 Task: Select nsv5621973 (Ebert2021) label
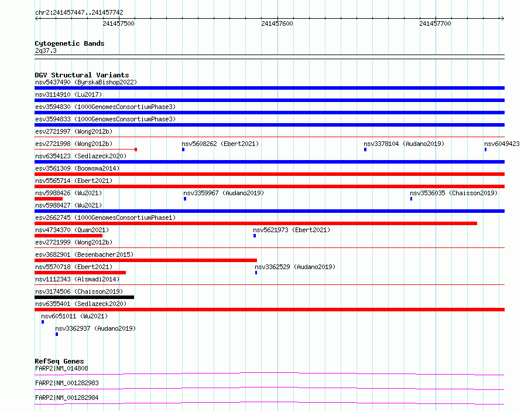292,230
